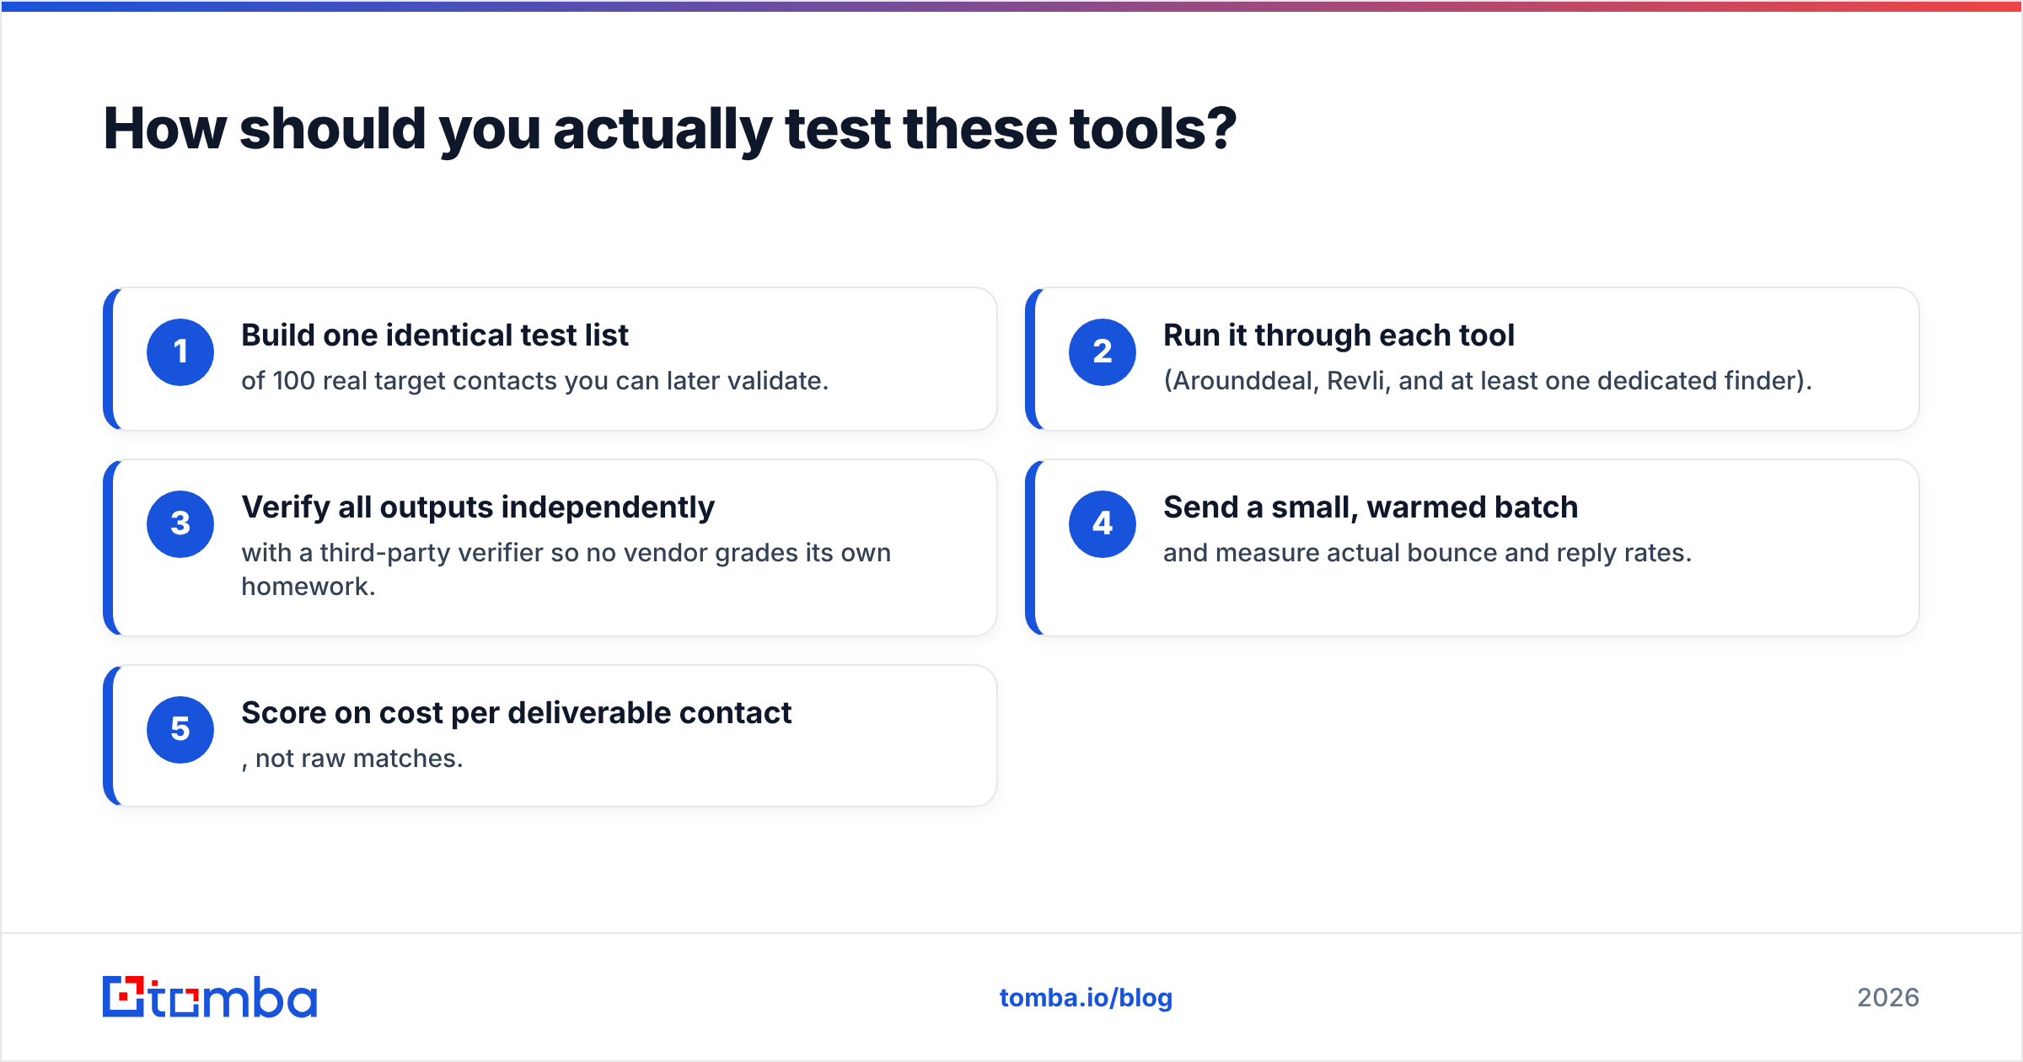Click the '(Arounddeal, Revli, and at least...' text
Screen dimensions: 2023x1062
[x=1488, y=381]
